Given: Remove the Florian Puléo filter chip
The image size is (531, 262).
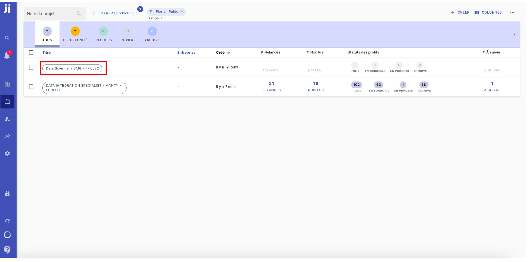Looking at the screenshot, I should pos(183,11).
